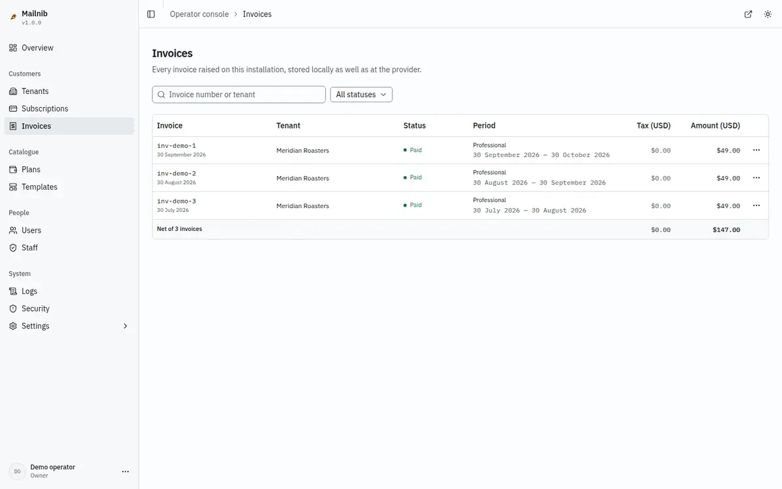This screenshot has width=782, height=489.
Task: Open Tenants page
Action: (69, 91)
